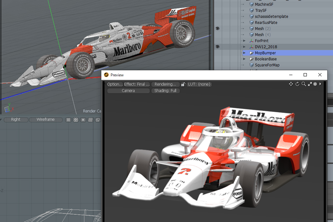Image resolution: width=333 pixels, height=222 pixels.
Task: Click the DW12_2018 locator axis icon
Action: coord(252,47)
